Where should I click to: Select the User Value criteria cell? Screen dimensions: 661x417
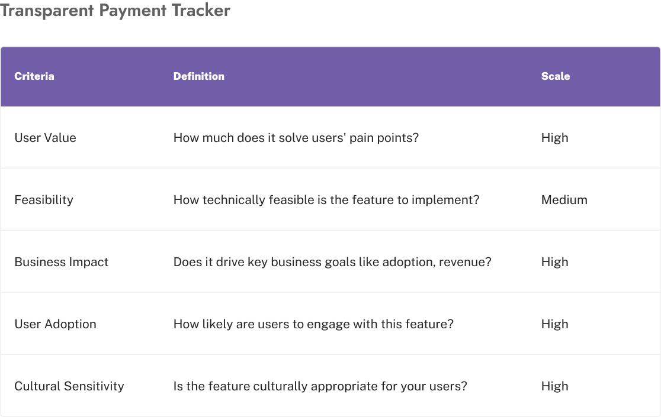coord(46,138)
